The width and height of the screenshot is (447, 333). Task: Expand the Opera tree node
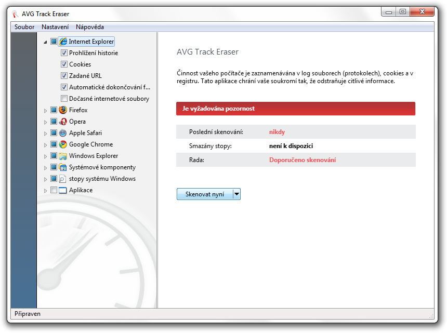pyautogui.click(x=45, y=122)
